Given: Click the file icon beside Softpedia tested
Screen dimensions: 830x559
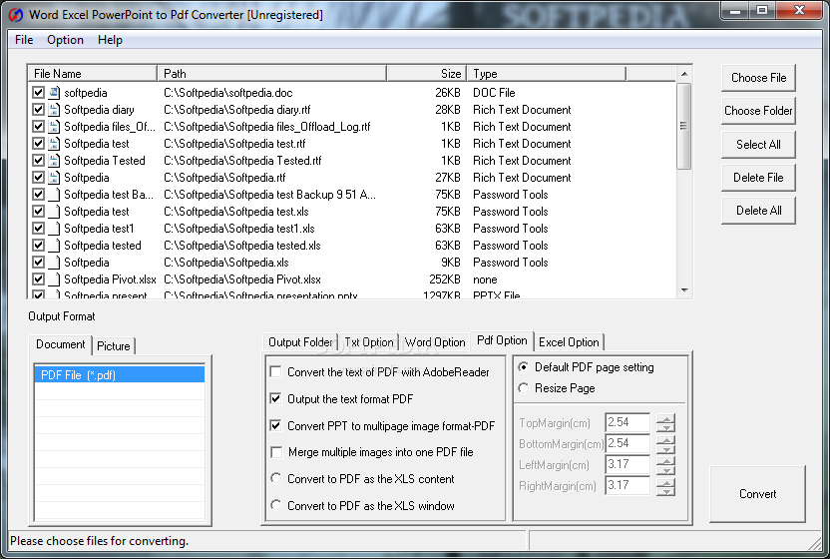Looking at the screenshot, I should 54,246.
